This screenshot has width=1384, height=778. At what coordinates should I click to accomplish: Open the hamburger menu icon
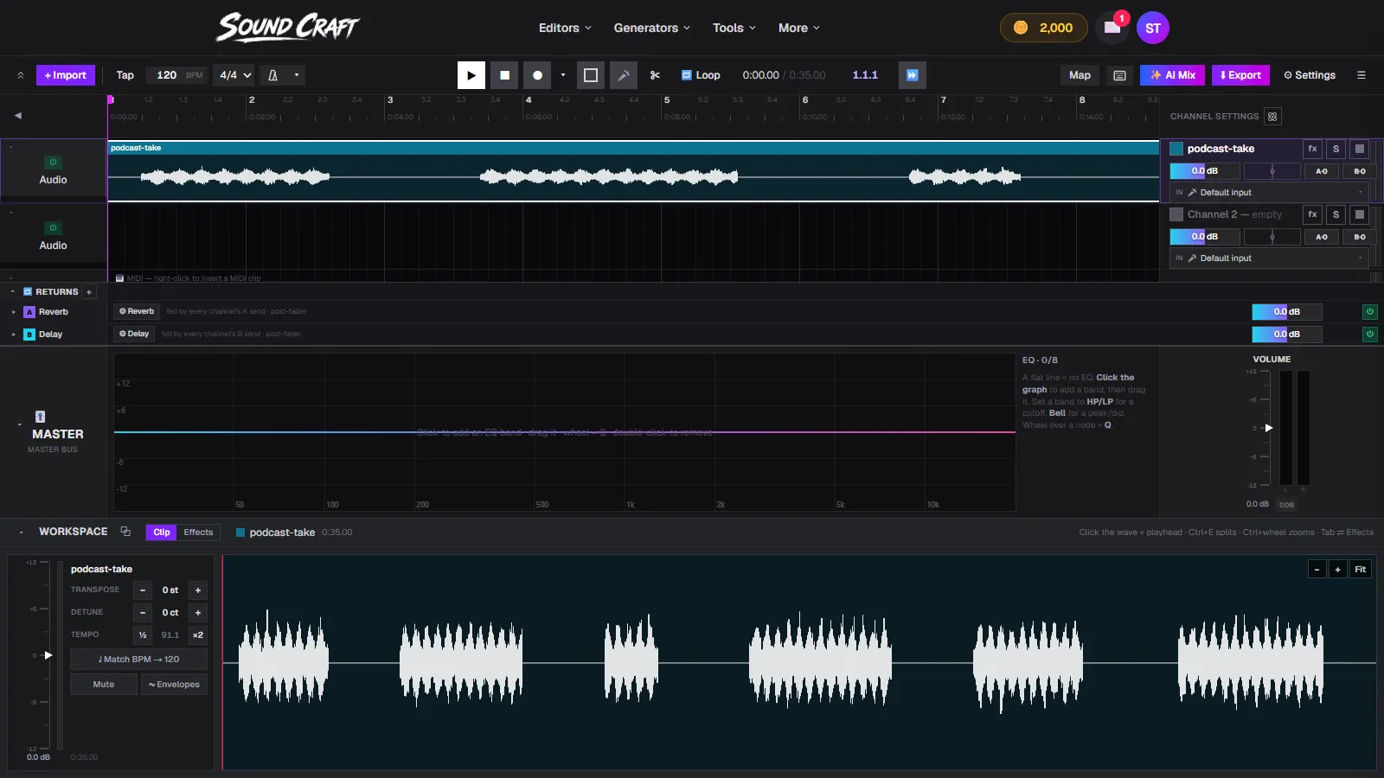(x=1362, y=75)
